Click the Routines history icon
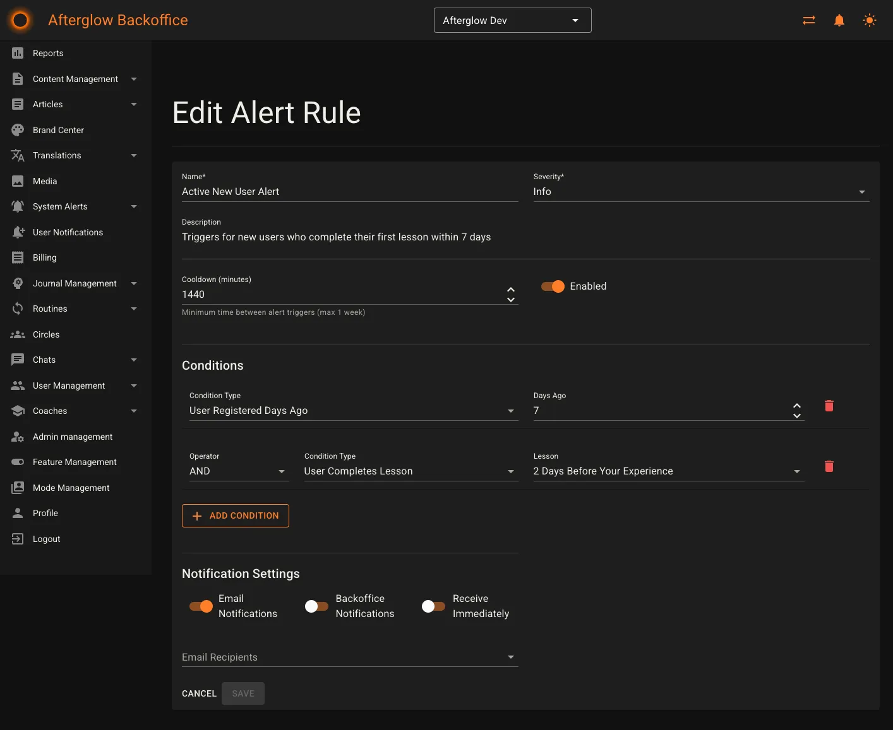Image resolution: width=893 pixels, height=730 pixels. coord(18,309)
